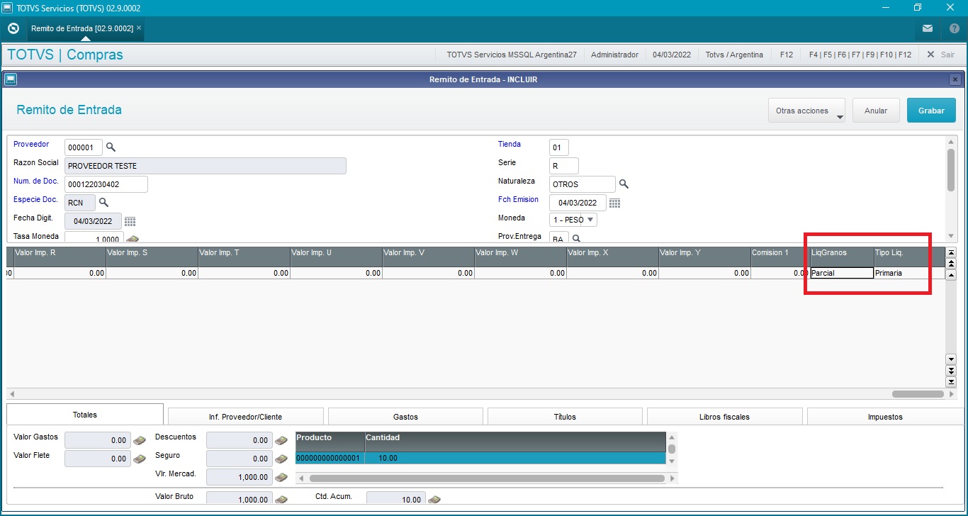Click the Valor Gastos amount field
Screen dimensions: 968x516
click(98, 441)
